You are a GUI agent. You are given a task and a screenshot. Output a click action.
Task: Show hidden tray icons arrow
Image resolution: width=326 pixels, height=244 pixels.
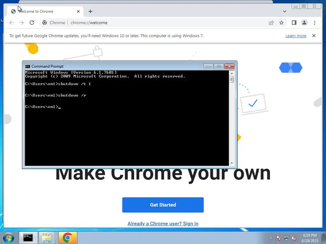(x=271, y=238)
